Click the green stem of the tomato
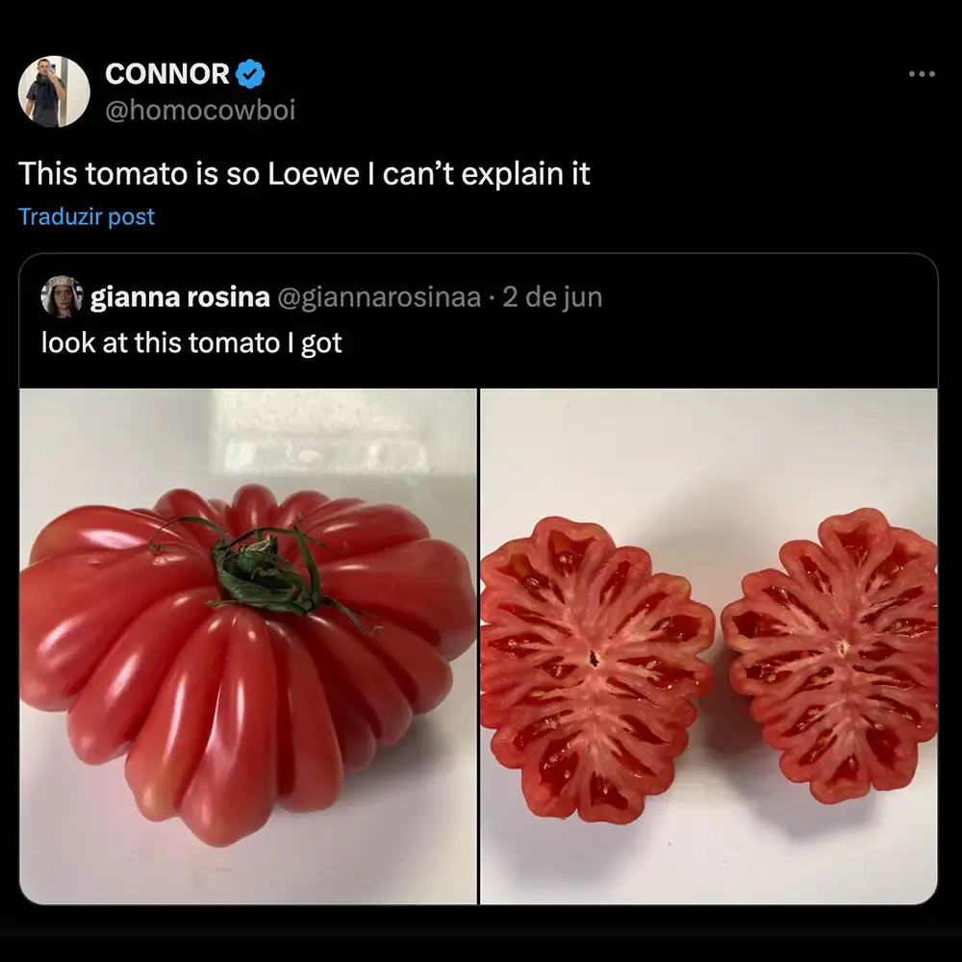The height and width of the screenshot is (962, 962). [258, 570]
